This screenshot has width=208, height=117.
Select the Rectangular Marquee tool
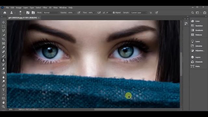click(4, 26)
